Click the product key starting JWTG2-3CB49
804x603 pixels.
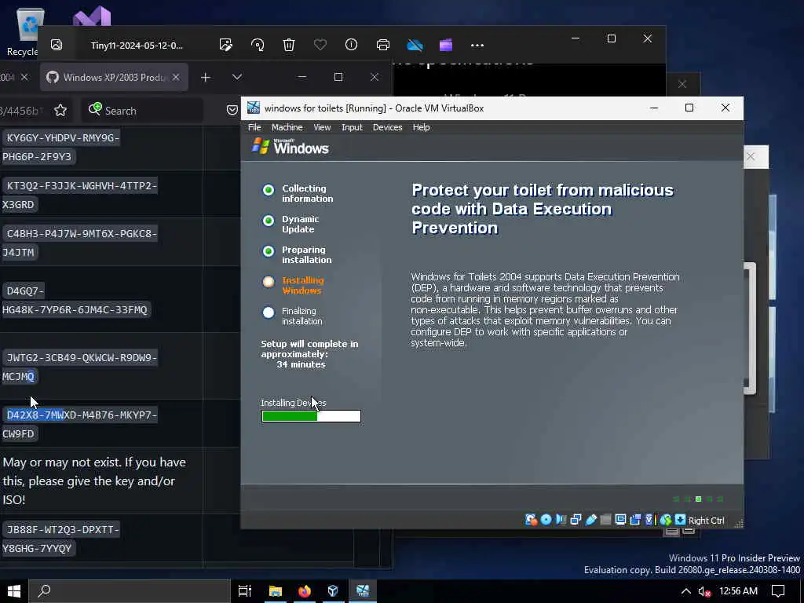click(80, 367)
